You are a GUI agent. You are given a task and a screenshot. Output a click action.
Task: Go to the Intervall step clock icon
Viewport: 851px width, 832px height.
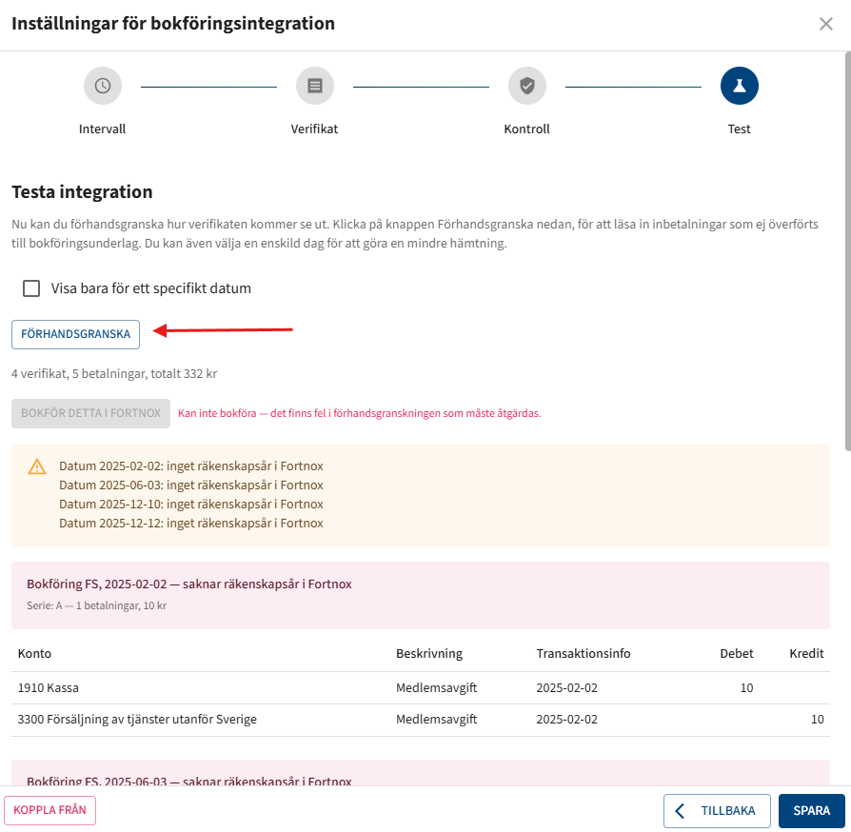(103, 86)
